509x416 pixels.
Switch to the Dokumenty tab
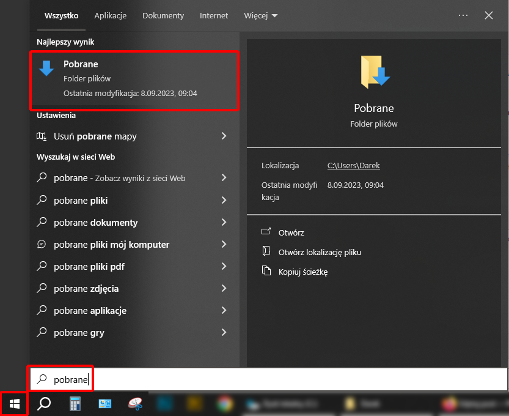(163, 15)
